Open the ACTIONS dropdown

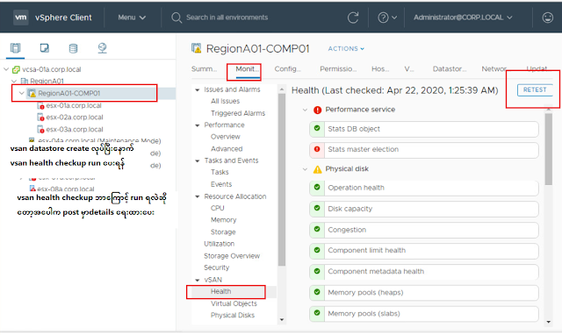(x=346, y=49)
